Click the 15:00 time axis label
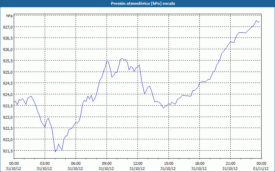The image size is (275, 172). pos(168,164)
